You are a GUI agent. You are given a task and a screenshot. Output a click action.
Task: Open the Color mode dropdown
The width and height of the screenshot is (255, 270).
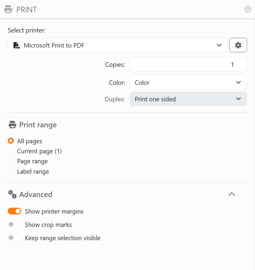[188, 82]
